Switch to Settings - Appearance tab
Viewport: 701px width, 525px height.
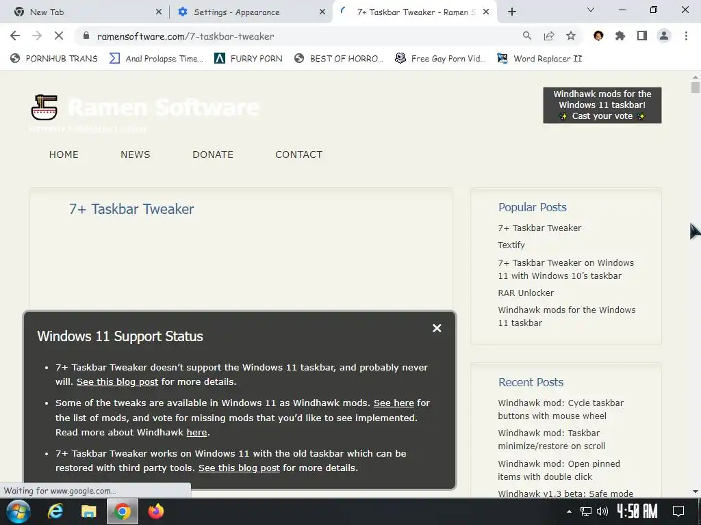[x=251, y=12]
